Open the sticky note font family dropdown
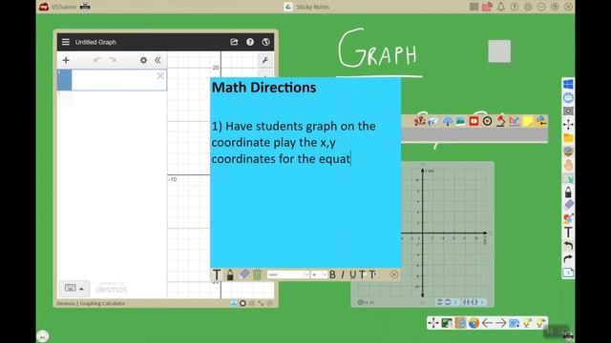Viewport: 611px width, 343px height. [288, 274]
